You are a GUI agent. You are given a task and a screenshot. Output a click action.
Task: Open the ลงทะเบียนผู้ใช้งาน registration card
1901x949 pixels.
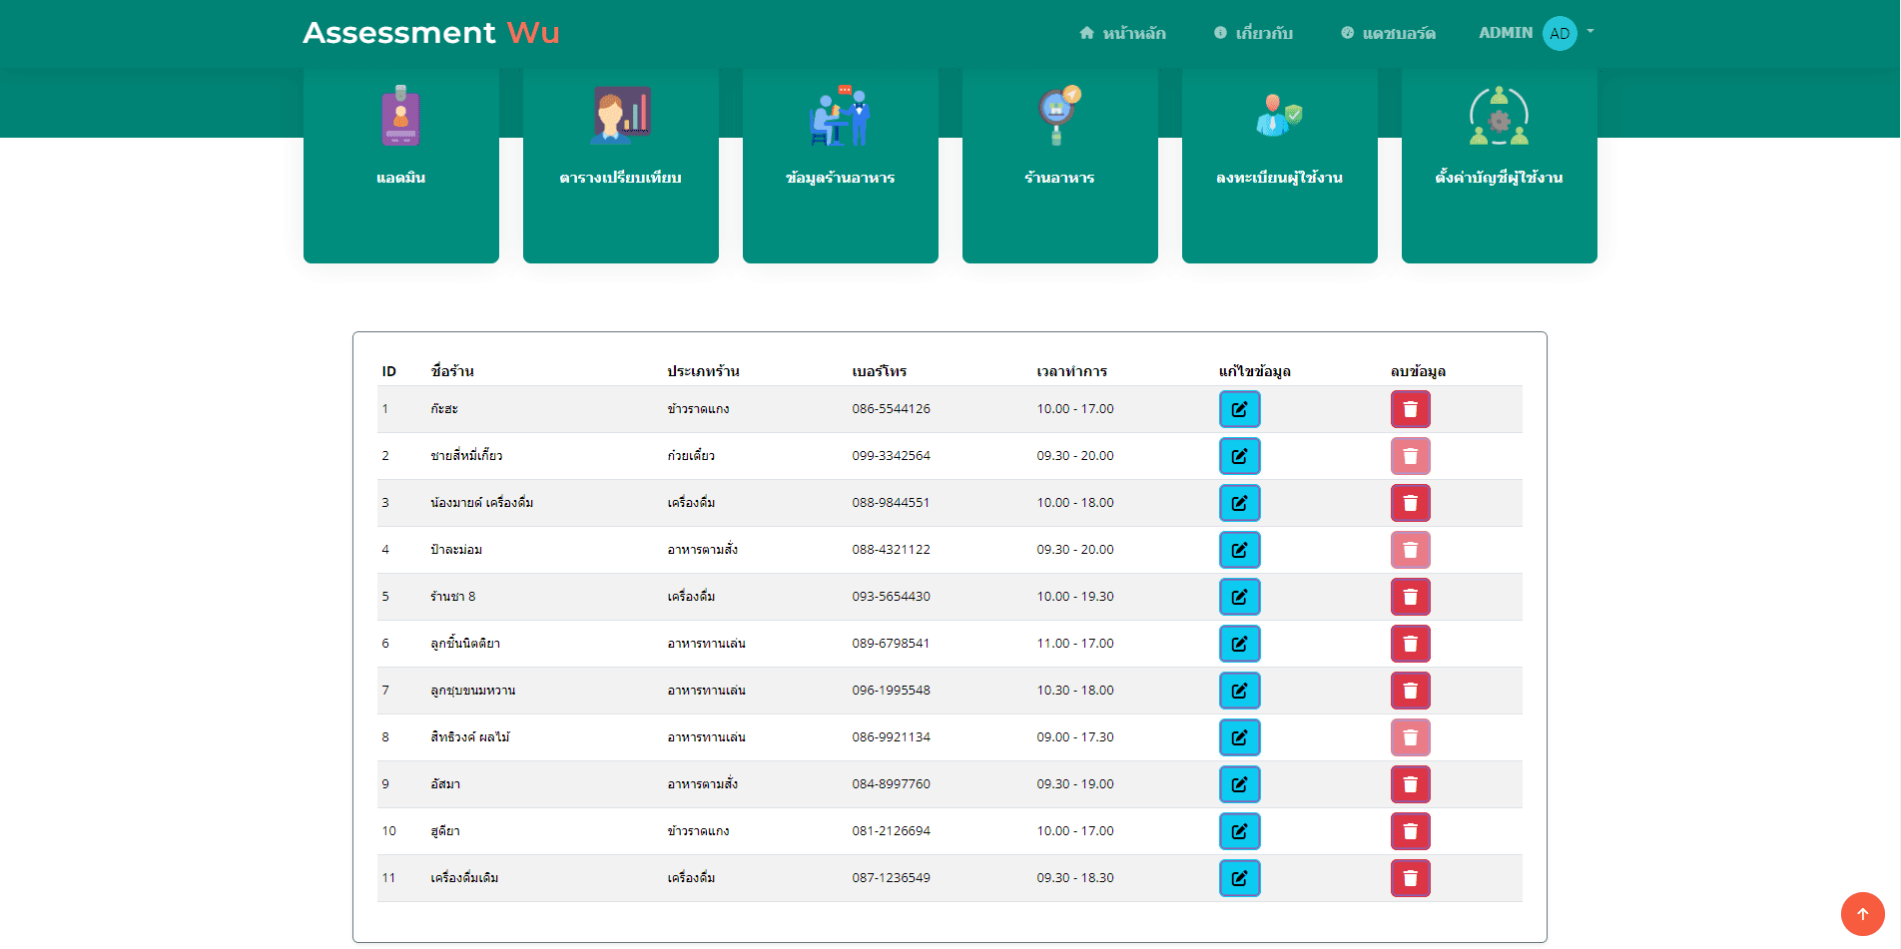pyautogui.click(x=1279, y=165)
